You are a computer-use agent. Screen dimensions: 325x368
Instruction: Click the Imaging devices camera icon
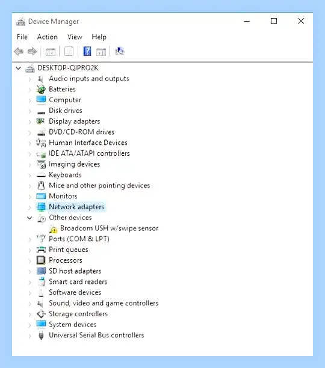pos(42,164)
